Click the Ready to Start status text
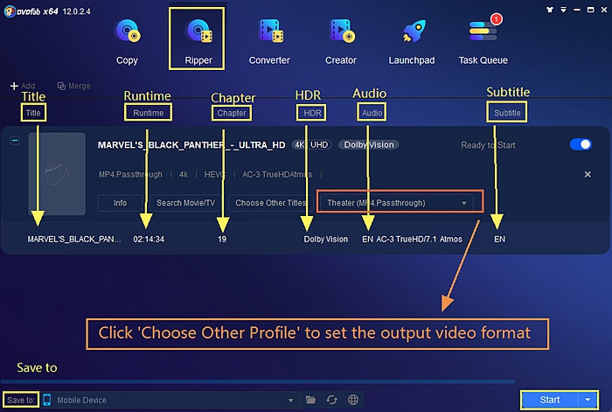This screenshot has height=412, width=612. point(488,145)
